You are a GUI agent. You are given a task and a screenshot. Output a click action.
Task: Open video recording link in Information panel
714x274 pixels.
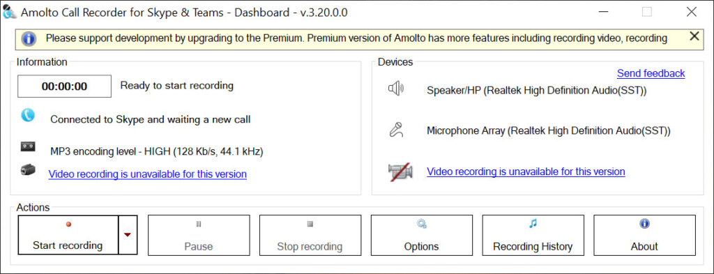click(x=148, y=174)
